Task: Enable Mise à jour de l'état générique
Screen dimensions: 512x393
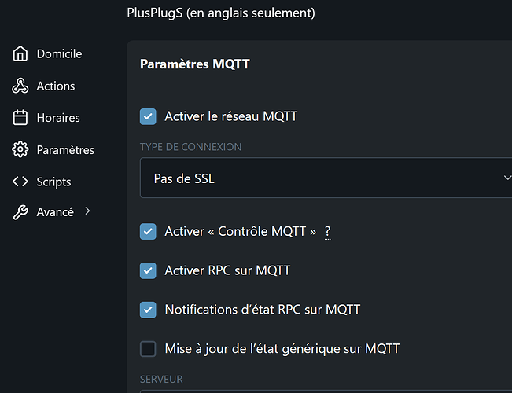Action: pos(148,349)
